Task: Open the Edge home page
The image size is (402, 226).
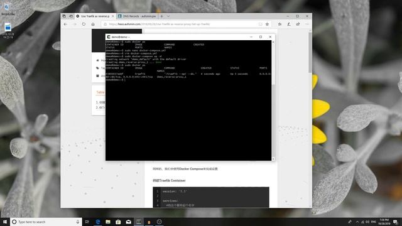Action: (x=93, y=24)
